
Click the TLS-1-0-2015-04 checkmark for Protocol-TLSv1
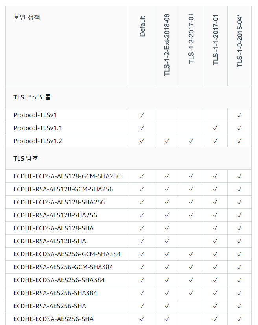pos(239,115)
